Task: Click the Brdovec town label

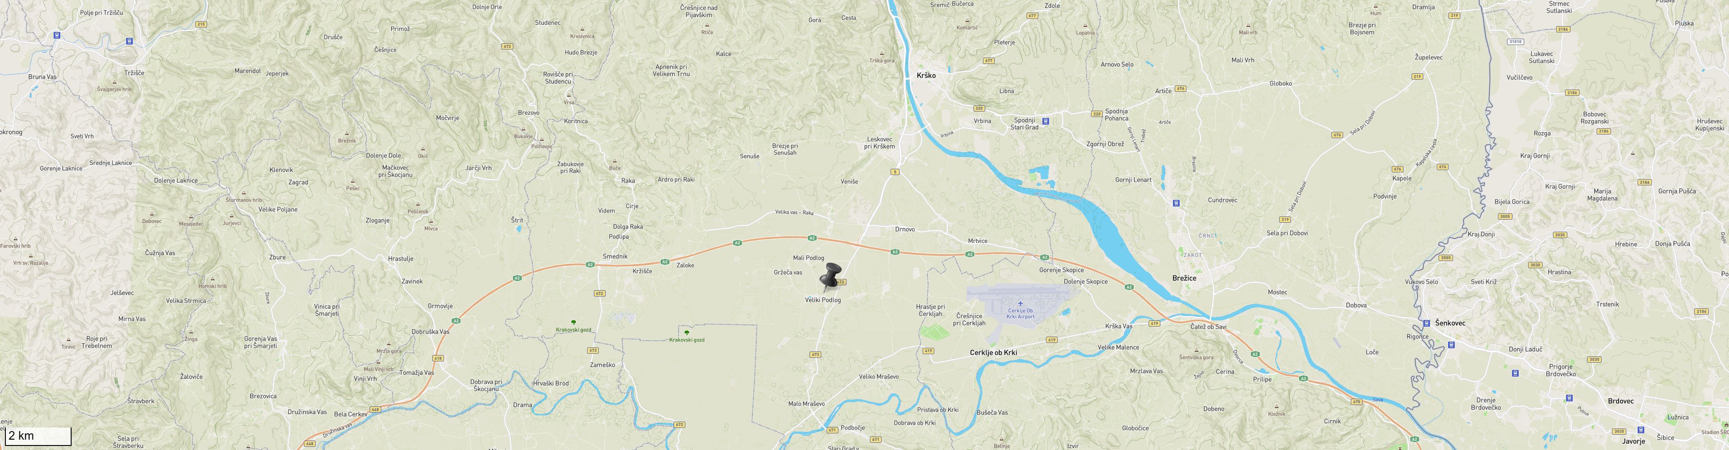Action: click(1621, 401)
